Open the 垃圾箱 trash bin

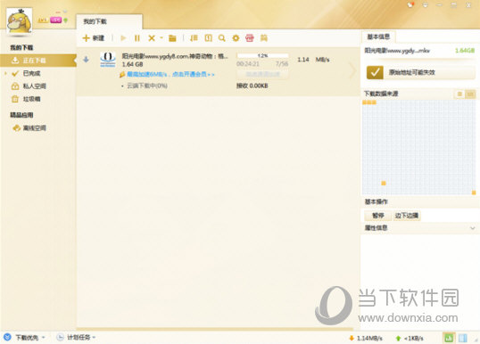(31, 99)
